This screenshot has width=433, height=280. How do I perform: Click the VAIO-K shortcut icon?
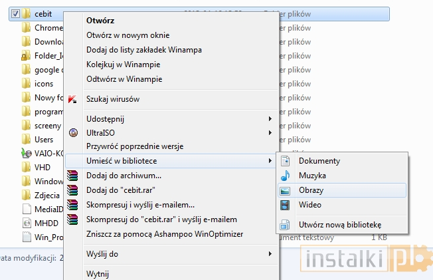click(27, 153)
